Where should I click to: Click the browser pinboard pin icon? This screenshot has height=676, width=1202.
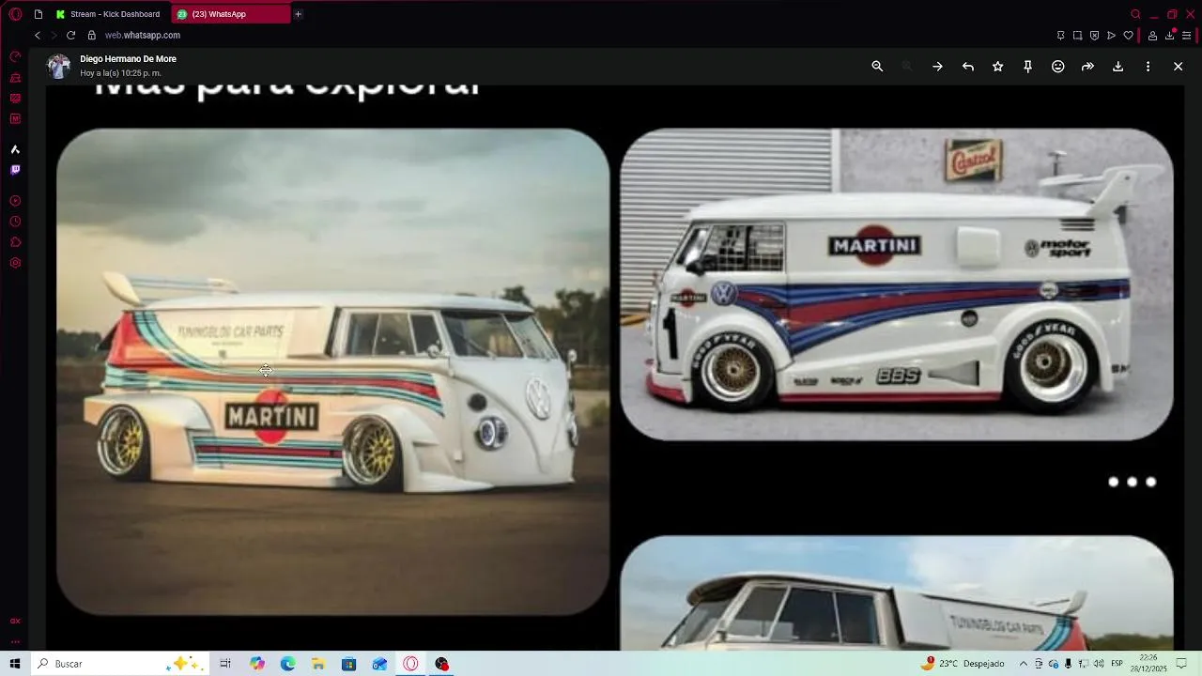[1060, 36]
